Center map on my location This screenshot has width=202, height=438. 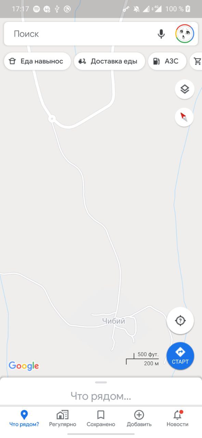coord(180,321)
